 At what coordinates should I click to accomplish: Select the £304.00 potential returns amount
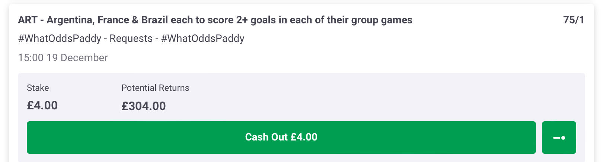tap(144, 106)
